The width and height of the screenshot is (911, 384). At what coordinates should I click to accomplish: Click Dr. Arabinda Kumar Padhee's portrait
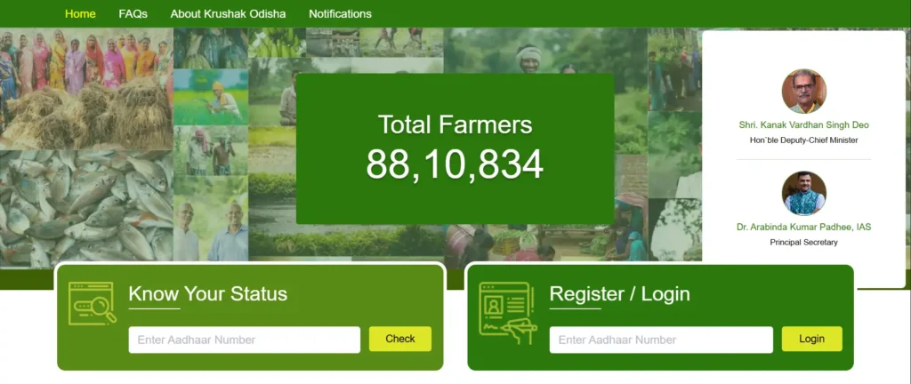point(803,193)
